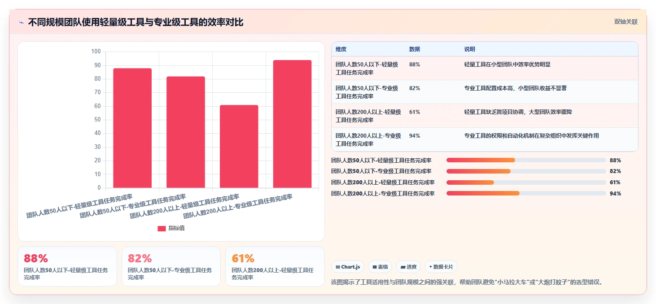Open the 82% data card
The width and height of the screenshot is (656, 304).
click(x=171, y=266)
